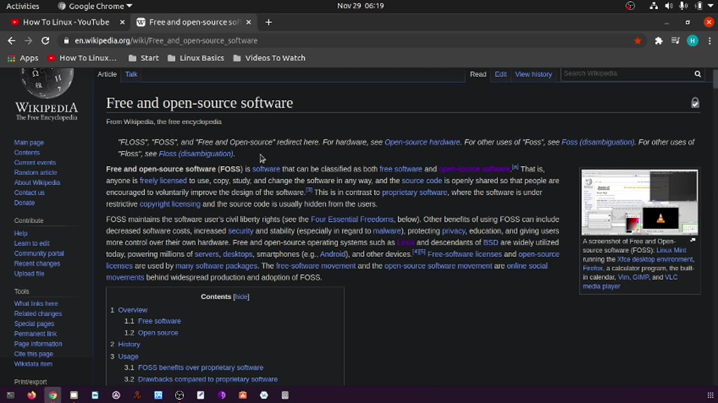Open Activities overview
The width and height of the screenshot is (718, 403).
tap(22, 6)
